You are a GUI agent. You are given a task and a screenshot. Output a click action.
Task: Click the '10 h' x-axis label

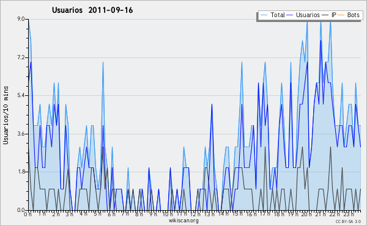pos(168,214)
